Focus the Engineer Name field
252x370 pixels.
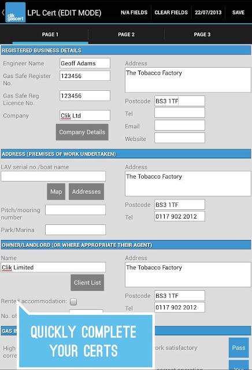coord(85,63)
